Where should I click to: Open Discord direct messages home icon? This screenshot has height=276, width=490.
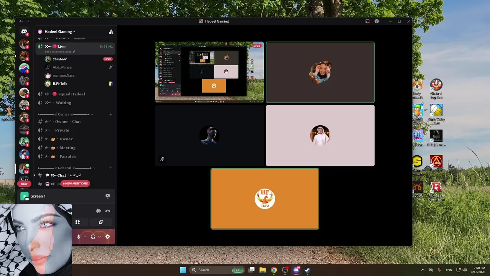pos(24,32)
